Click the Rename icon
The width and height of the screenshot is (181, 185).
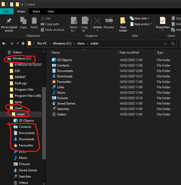[x=109, y=20]
